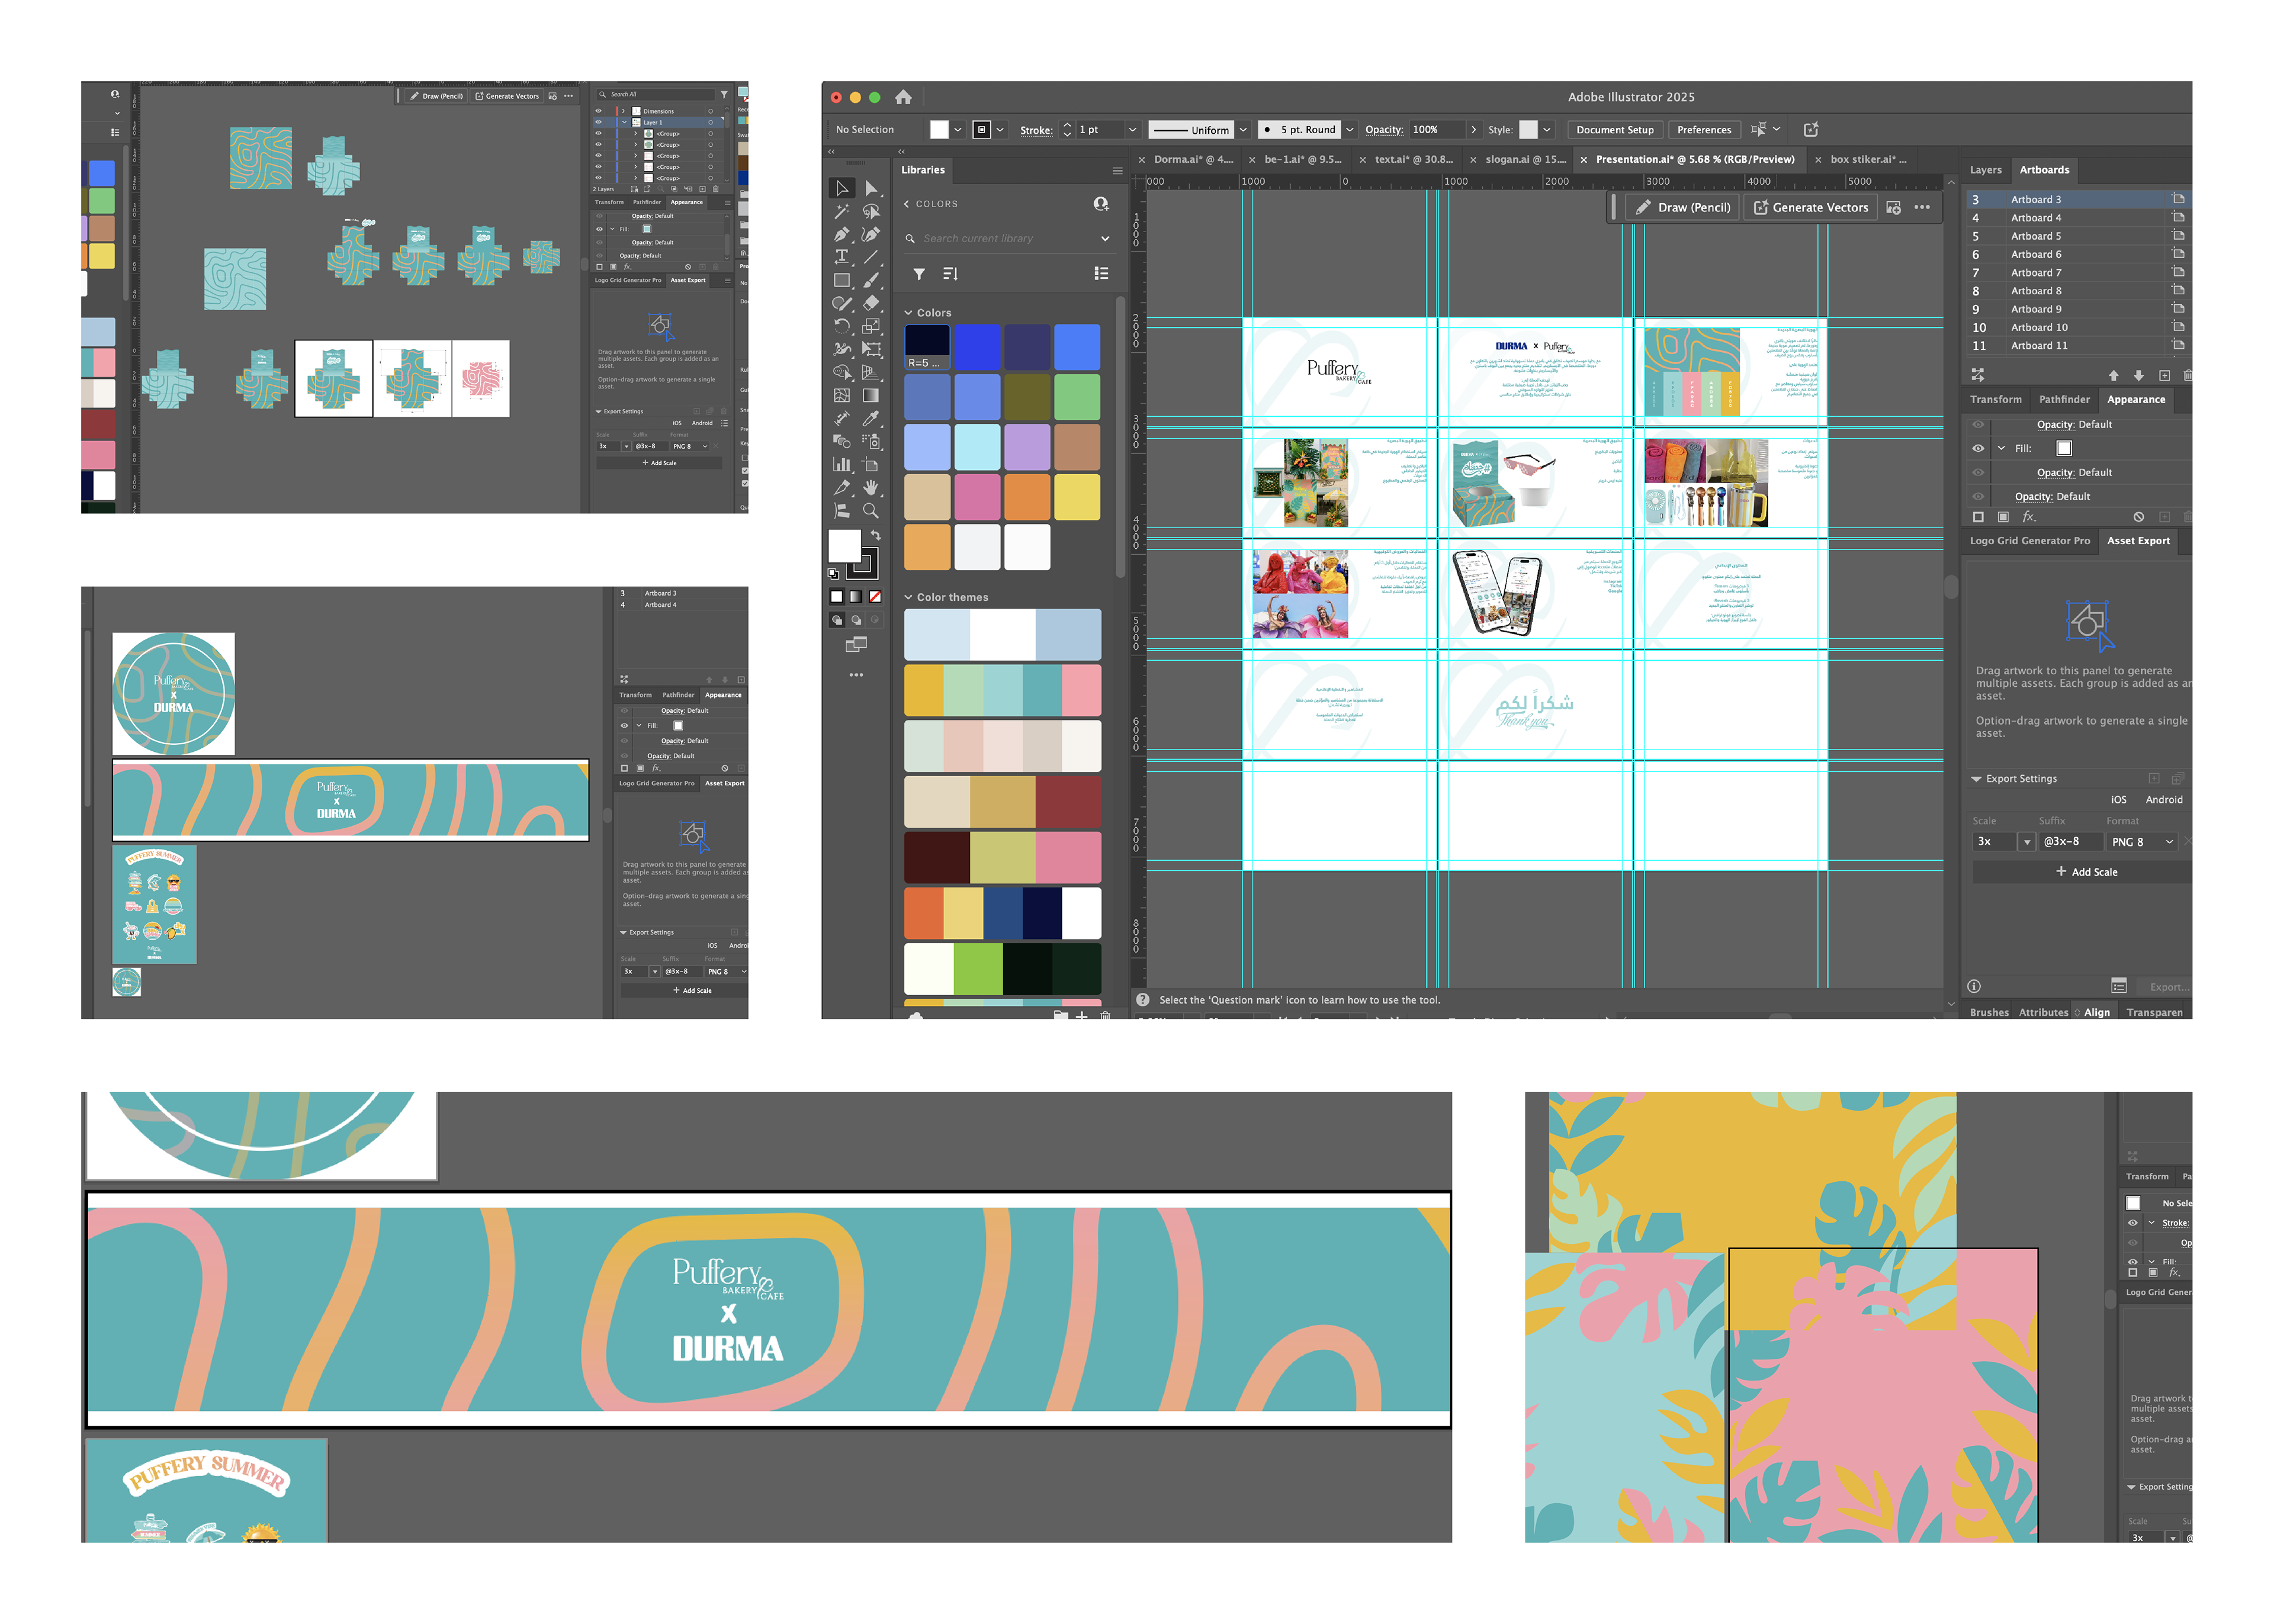Pick the Eyedropper tool
Viewport: 2274px width, 1624px height.
[871, 418]
